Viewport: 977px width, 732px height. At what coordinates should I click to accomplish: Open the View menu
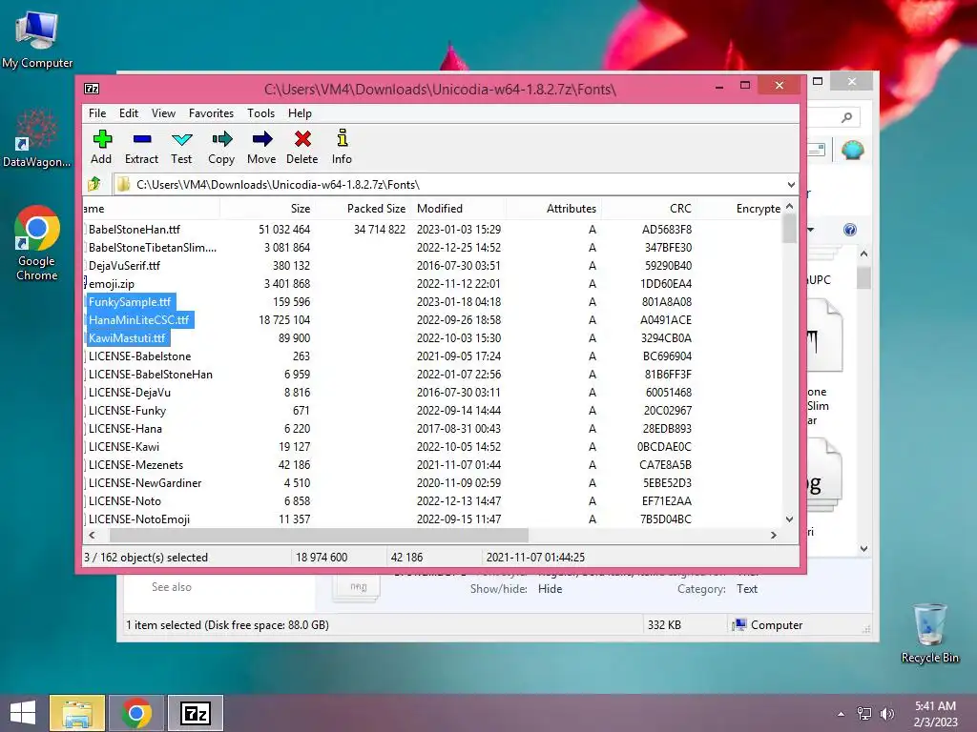(163, 113)
